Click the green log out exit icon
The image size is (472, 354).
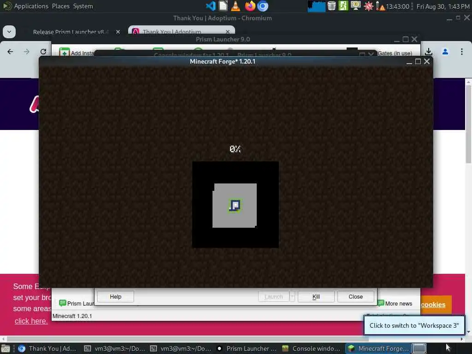click(343, 6)
